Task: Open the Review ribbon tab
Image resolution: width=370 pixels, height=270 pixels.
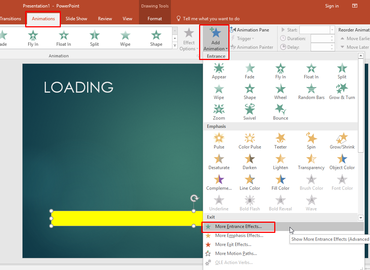Action: (105, 18)
